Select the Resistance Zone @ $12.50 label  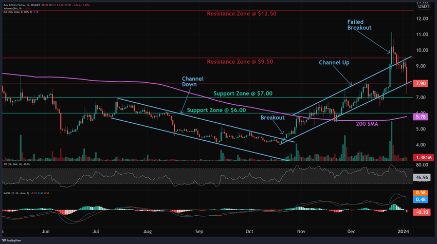tap(241, 14)
